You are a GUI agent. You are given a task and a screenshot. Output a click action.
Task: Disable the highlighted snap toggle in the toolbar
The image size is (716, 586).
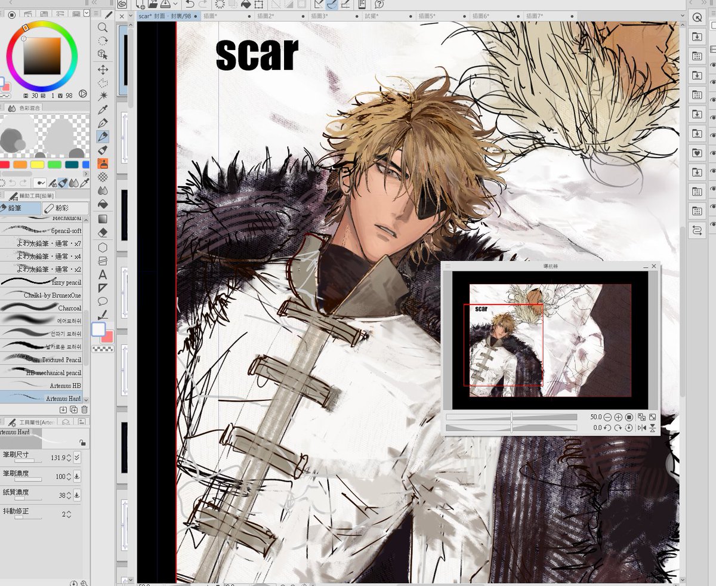(x=332, y=5)
